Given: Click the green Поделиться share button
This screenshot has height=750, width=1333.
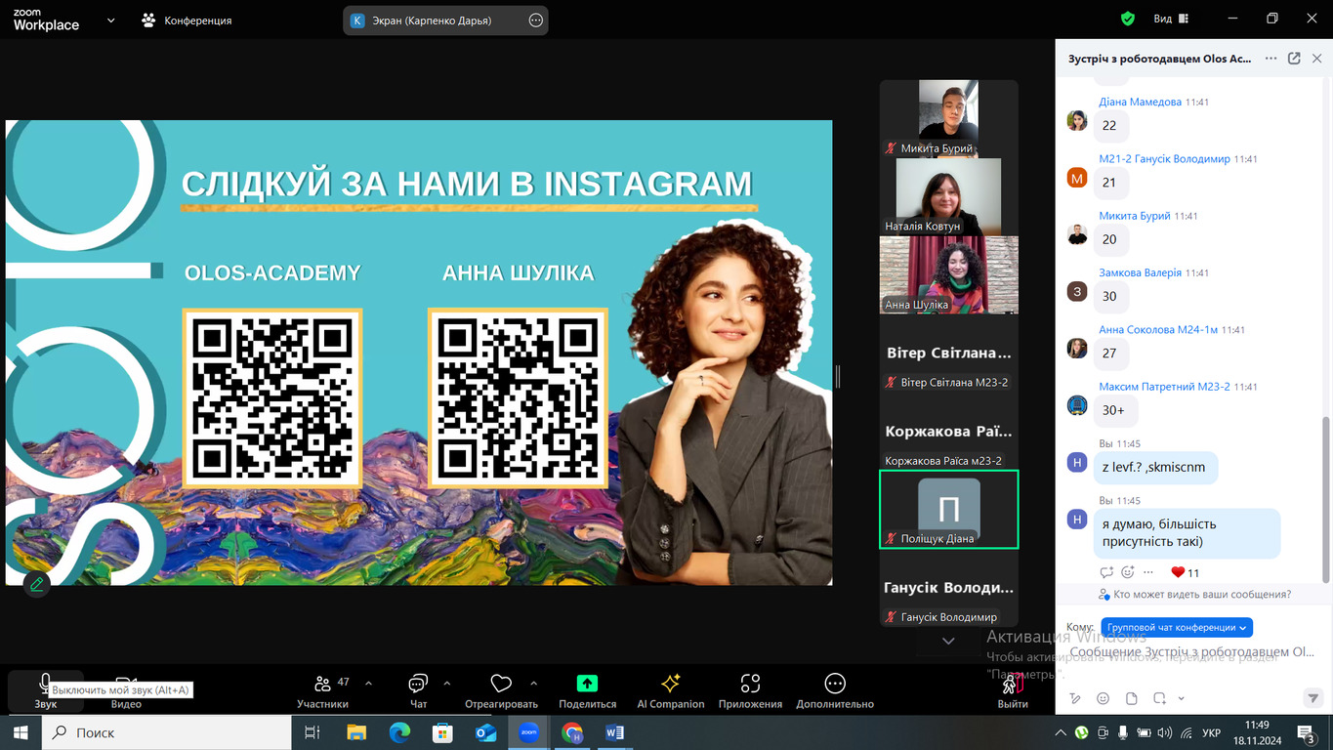Looking at the screenshot, I should pos(587,690).
